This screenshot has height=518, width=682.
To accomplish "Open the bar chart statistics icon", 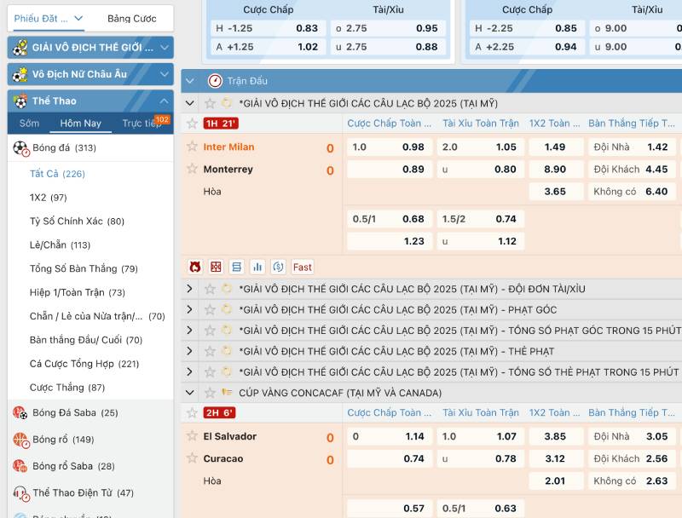I will [257, 267].
